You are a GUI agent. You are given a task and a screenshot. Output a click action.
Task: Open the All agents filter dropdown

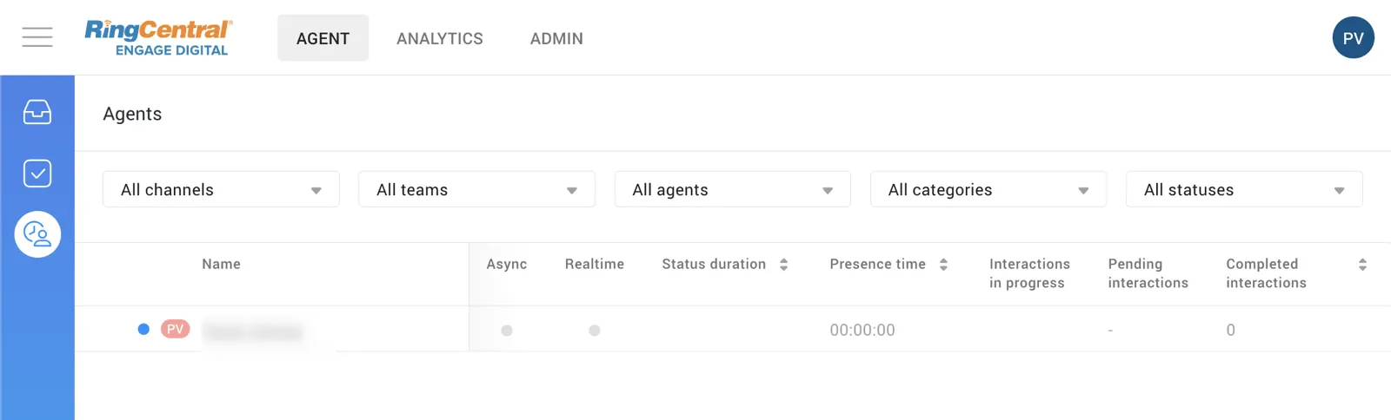pyautogui.click(x=732, y=189)
